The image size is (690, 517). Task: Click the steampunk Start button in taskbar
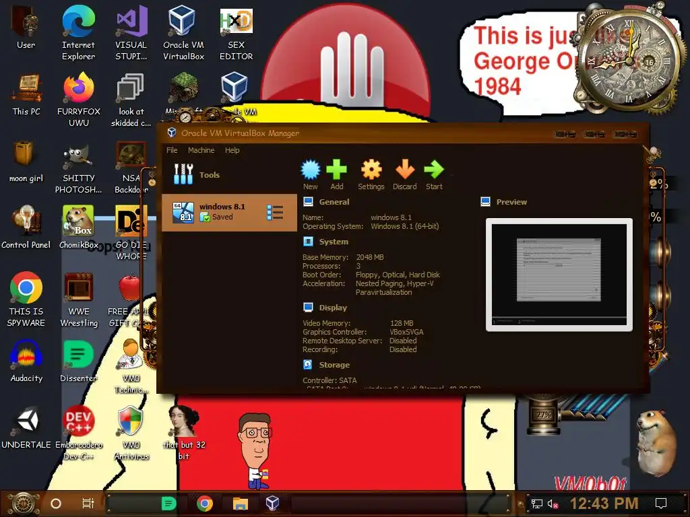25,504
